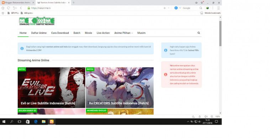Open the green extension icon in toolbar

coord(207,8)
